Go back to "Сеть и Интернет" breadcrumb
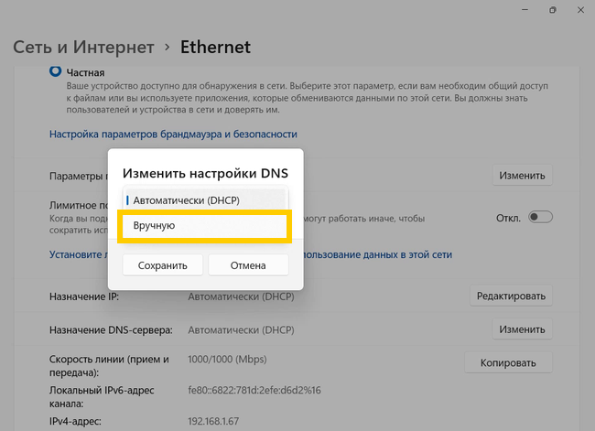Screen dimensions: 595x431 click(82, 47)
